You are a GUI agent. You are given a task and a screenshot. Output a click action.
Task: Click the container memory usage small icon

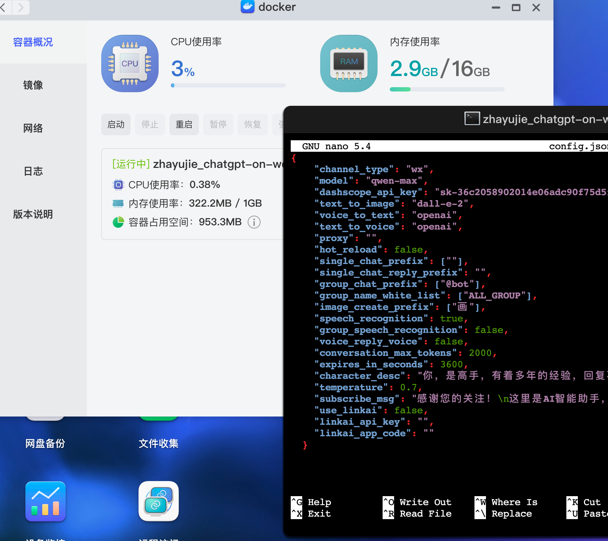[118, 203]
